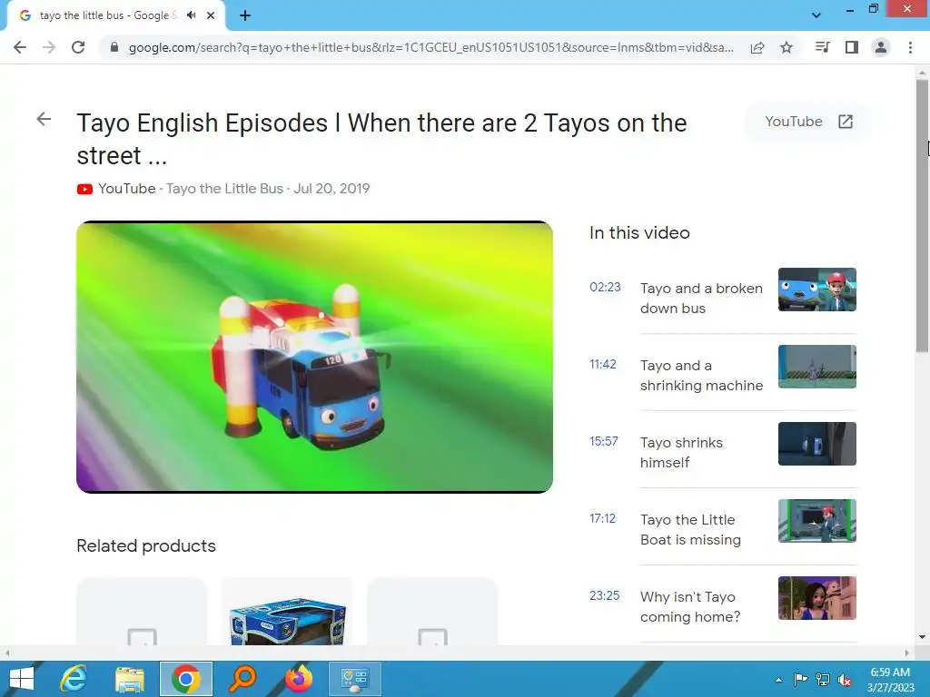This screenshot has width=930, height=697.
Task: Click the Chrome taskbar icon
Action: (185, 679)
